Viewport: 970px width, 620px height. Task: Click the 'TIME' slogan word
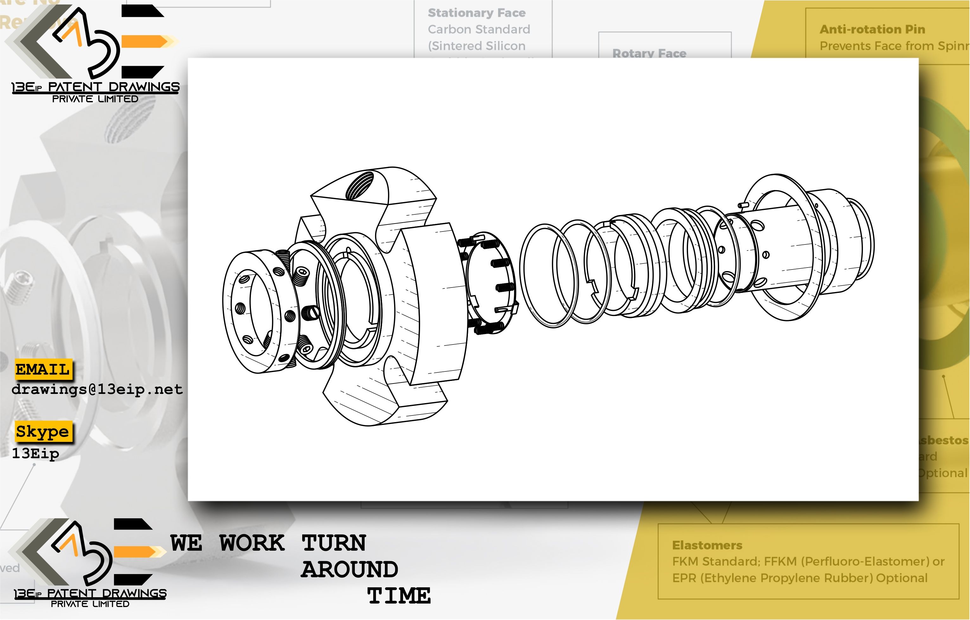coord(399,596)
